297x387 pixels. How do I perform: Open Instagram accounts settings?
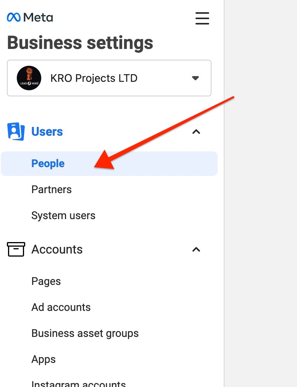pos(79,383)
